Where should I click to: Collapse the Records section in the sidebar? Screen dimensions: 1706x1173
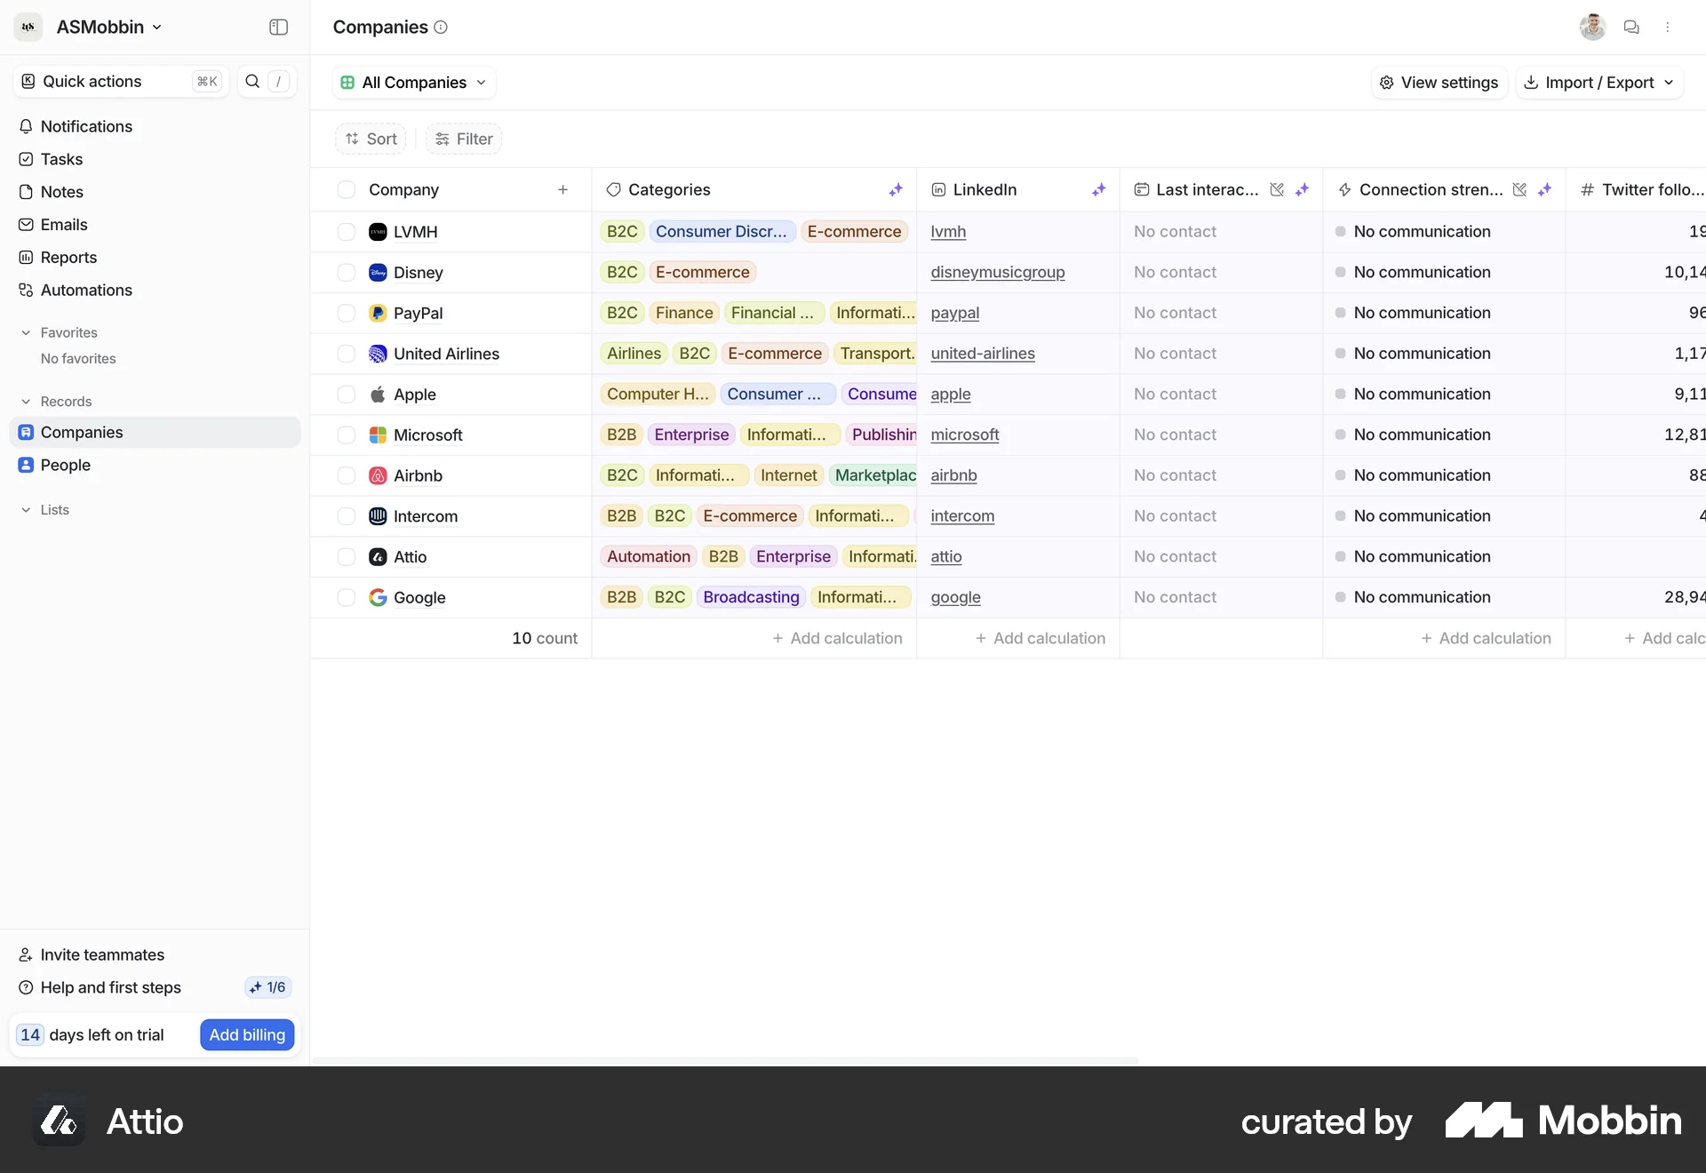24,401
